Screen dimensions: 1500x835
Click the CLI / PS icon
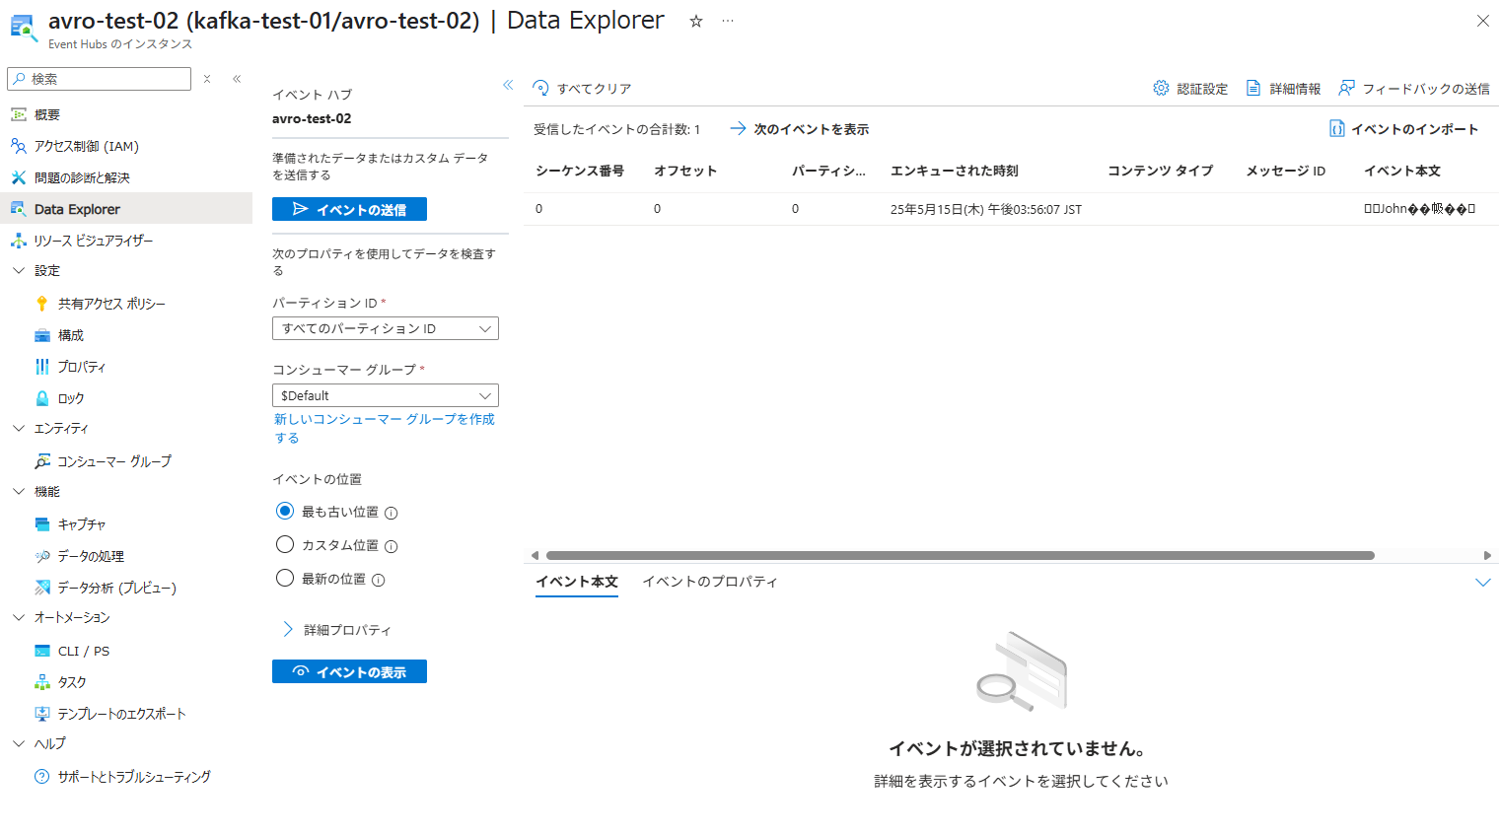[x=41, y=651]
